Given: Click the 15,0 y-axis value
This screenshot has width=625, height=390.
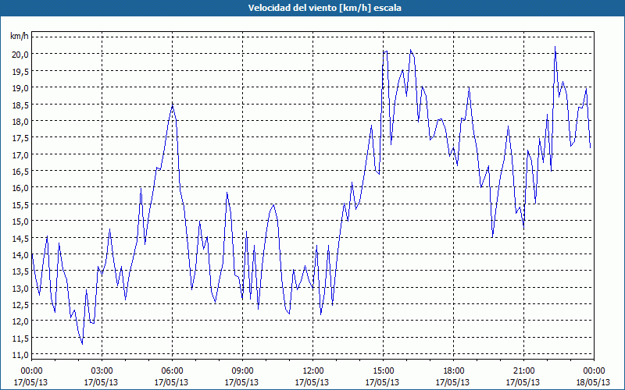Looking at the screenshot, I should 21,221.
